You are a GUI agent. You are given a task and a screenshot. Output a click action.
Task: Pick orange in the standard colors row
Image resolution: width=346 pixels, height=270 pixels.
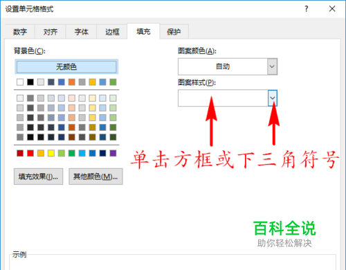(41, 153)
